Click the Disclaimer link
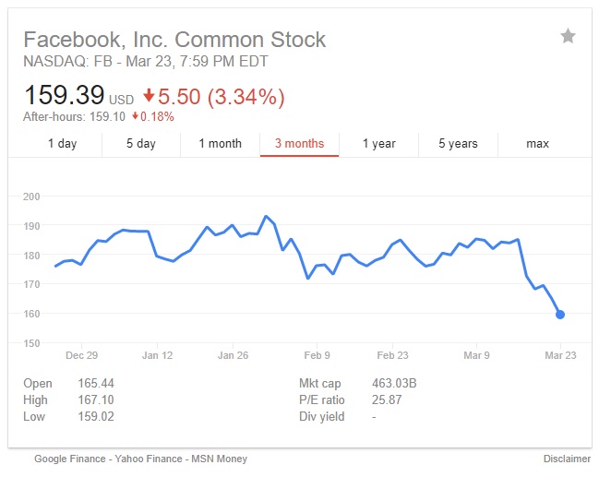The image size is (599, 477). pos(567,459)
